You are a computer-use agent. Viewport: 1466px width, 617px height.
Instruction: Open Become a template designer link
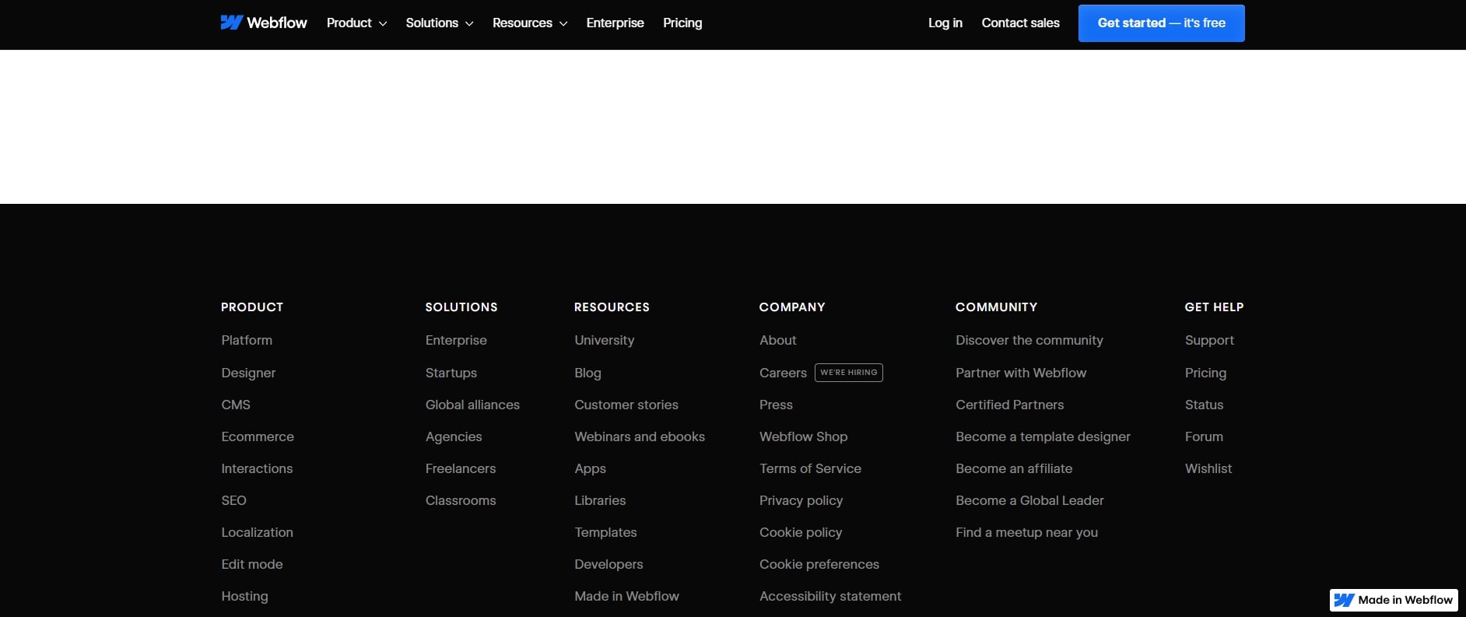1043,436
